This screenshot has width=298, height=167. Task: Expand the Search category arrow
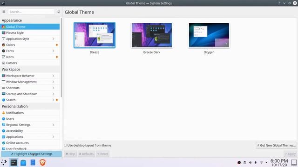click(x=53, y=100)
